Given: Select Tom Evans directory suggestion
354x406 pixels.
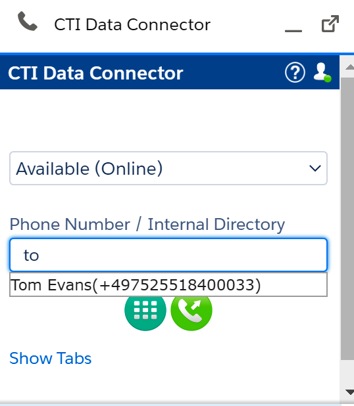Looking at the screenshot, I should pyautogui.click(x=168, y=284).
